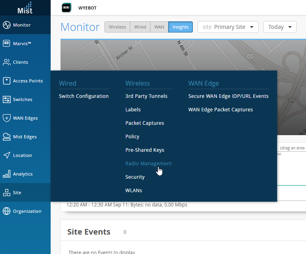Image resolution: width=306 pixels, height=254 pixels.
Task: Open the Marvis assistant icon
Action: [6, 43]
